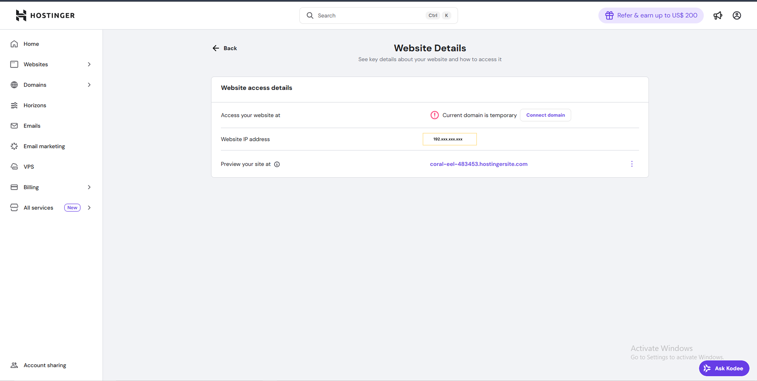Click the Search input field

(x=369, y=15)
